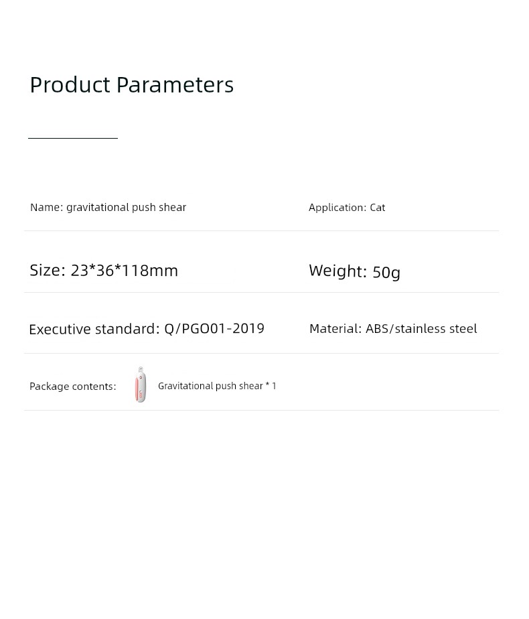529x619 pixels.
Task: Select the Gravitational push shear * 1 text
Action: click(x=217, y=386)
